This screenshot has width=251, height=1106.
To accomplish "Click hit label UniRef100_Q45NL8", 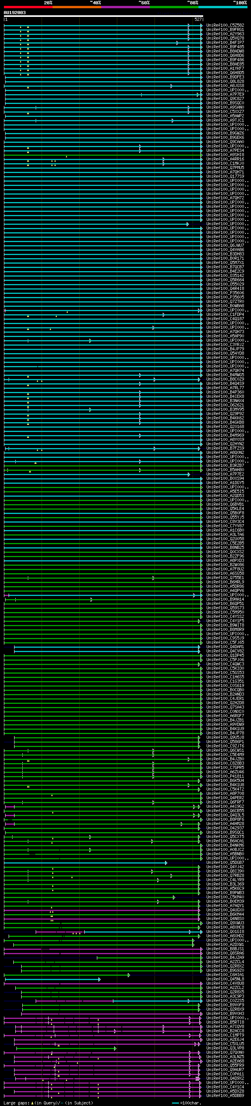I will [x=225, y=979].
